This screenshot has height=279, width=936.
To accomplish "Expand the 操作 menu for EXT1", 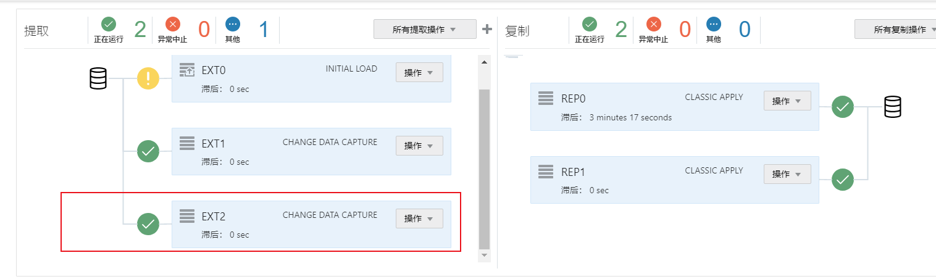I will click(419, 146).
